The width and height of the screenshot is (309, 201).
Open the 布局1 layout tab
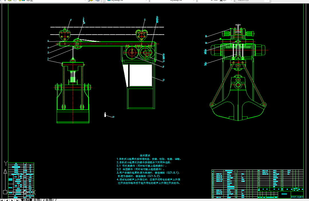(37, 200)
